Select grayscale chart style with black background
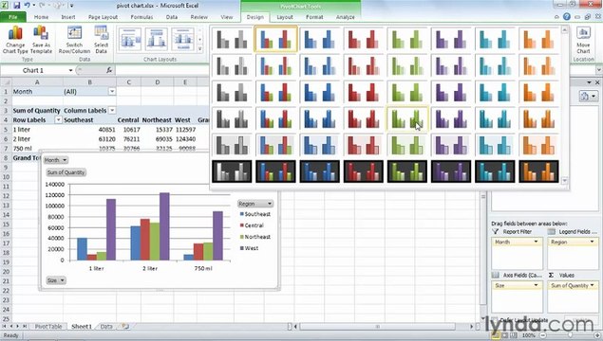Viewport: 603px width, 341px height. tap(232, 171)
